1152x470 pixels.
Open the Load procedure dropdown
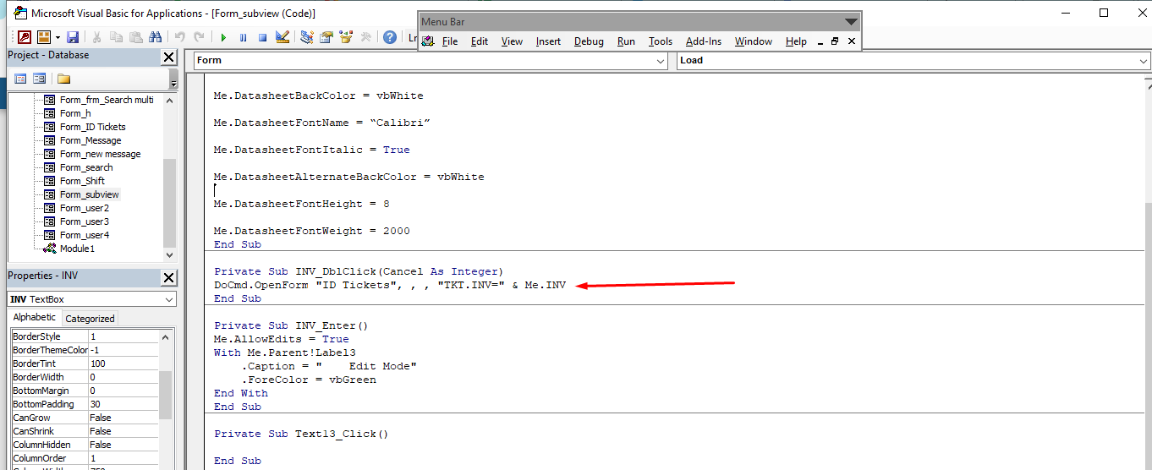pyautogui.click(x=1143, y=61)
